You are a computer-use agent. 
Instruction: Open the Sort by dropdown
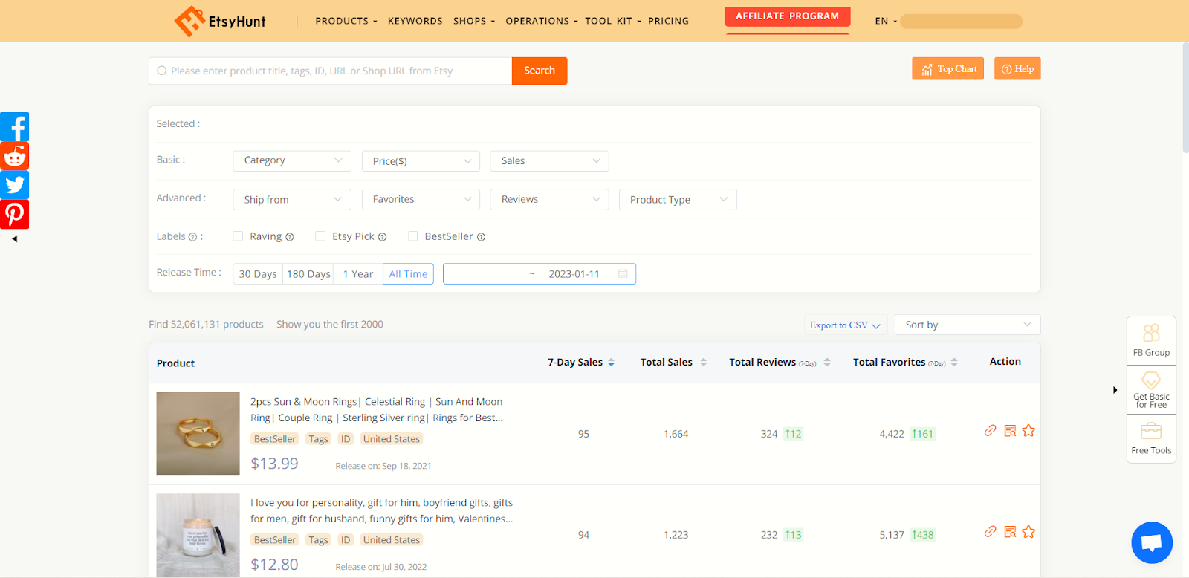pyautogui.click(x=968, y=325)
